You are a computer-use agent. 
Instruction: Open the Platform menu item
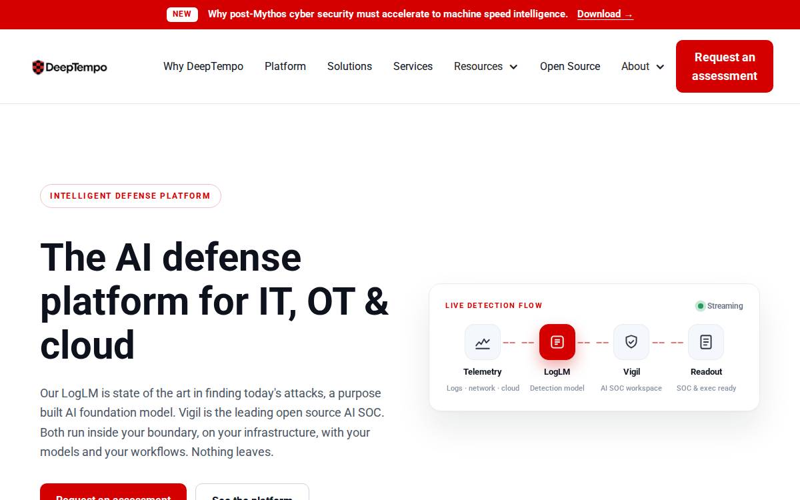[285, 66]
